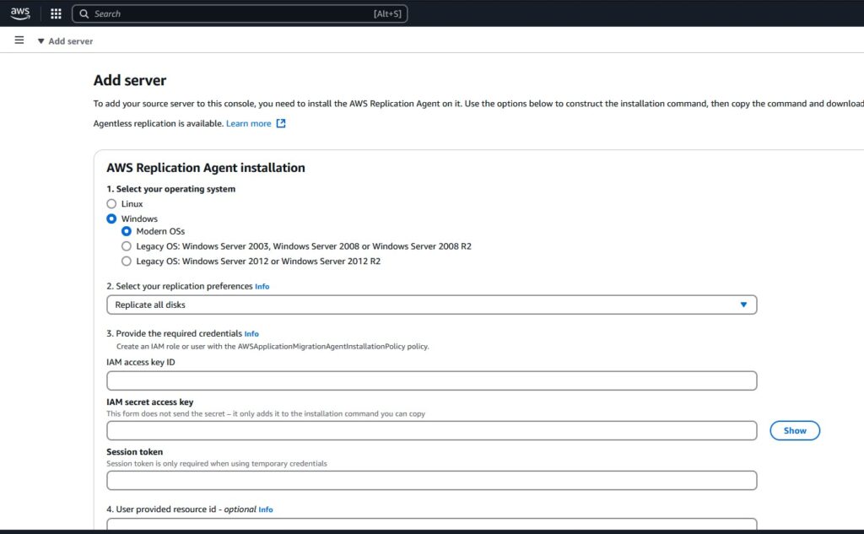Collapse the Add server breadcrumb triangle
This screenshot has width=864, height=534.
[40, 41]
